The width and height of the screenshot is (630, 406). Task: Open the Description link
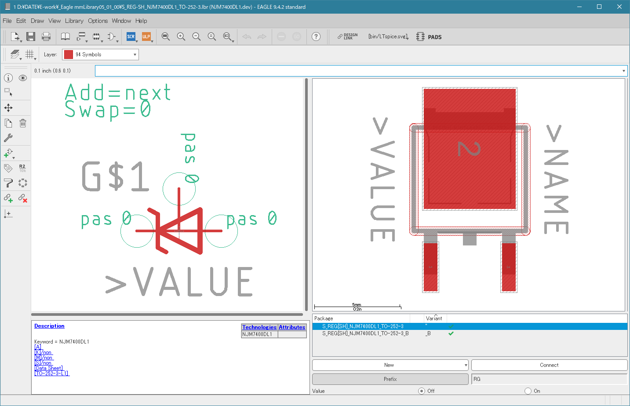pos(49,326)
